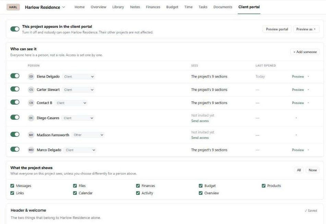This screenshot has width=326, height=224.
Task: Select the Client portal tab
Action: coord(249,7)
